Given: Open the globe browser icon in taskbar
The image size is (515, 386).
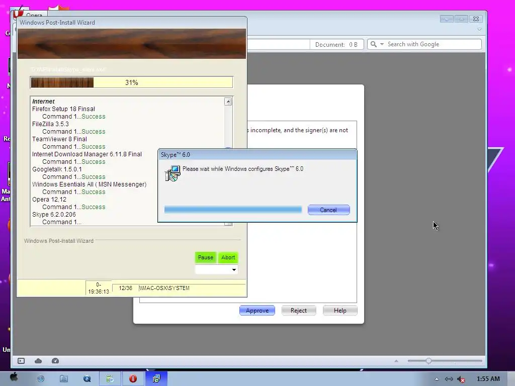Looking at the screenshot, I should coord(41,379).
